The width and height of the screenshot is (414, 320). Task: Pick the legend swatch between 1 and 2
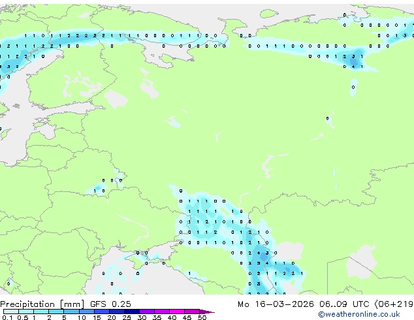click(x=41, y=312)
